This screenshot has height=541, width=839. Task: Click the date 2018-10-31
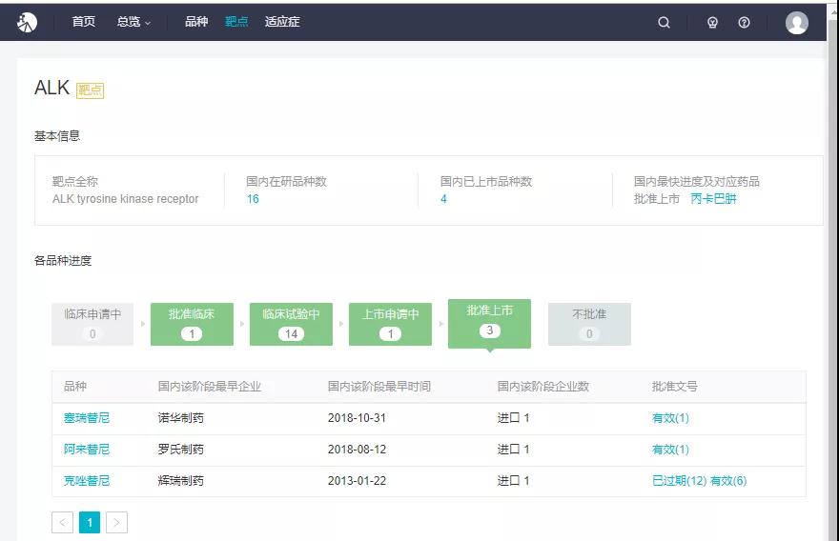click(x=357, y=418)
